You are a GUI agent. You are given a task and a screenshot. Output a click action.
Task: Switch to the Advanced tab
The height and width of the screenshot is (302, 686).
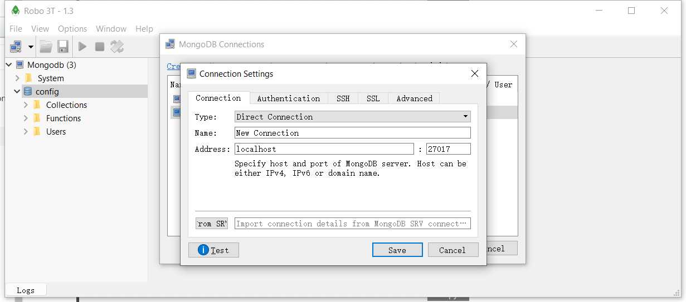coord(415,98)
